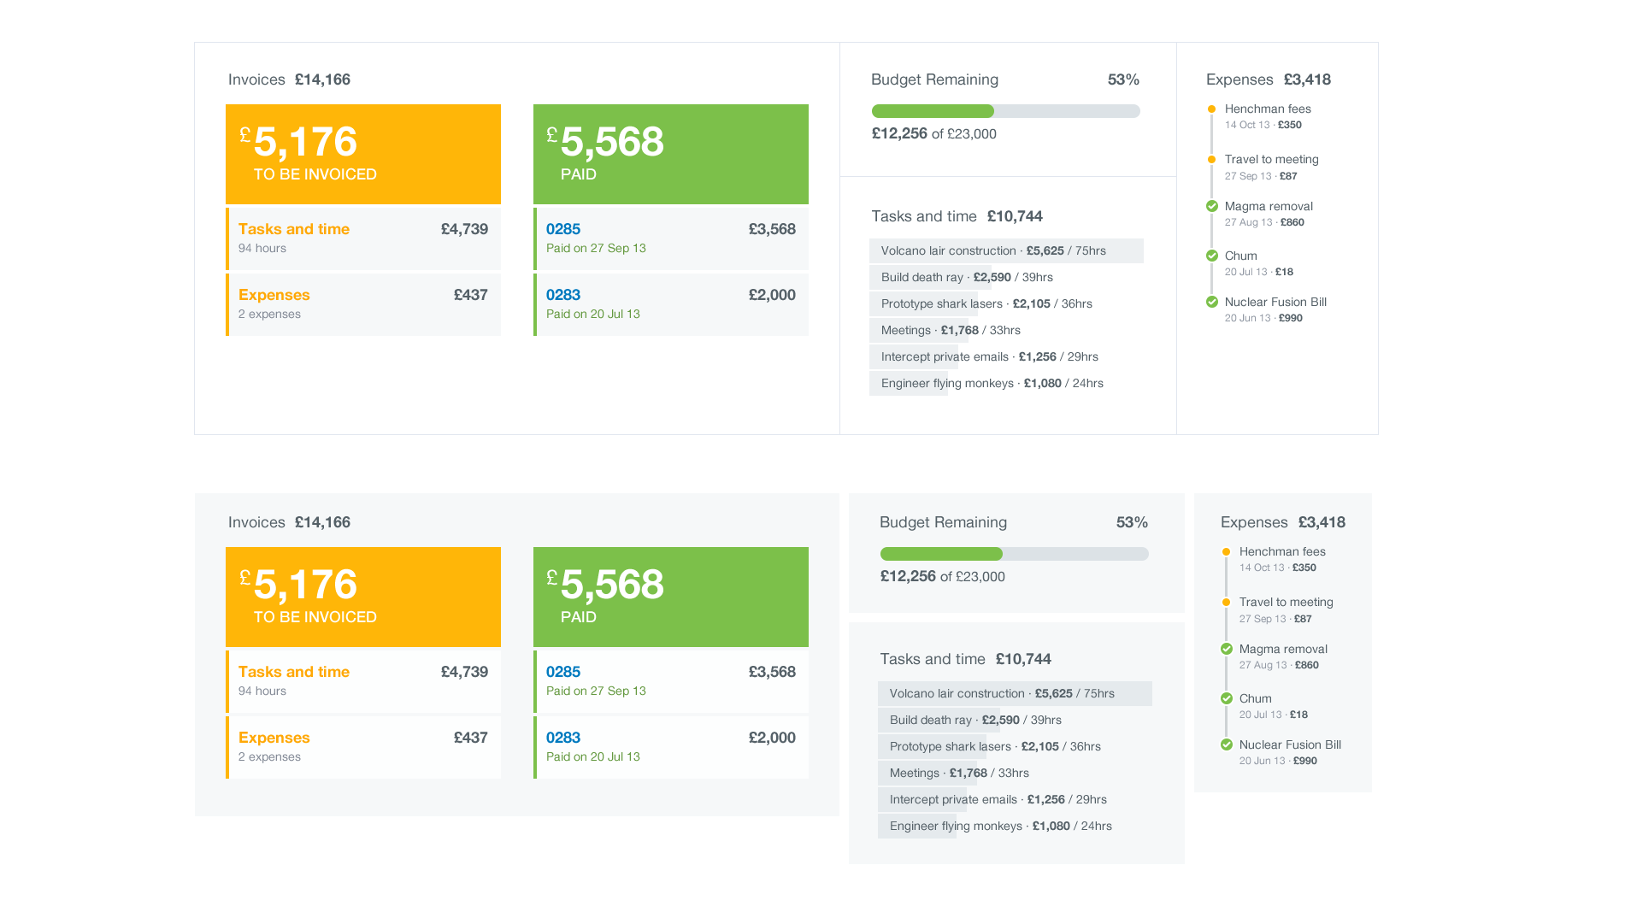Image resolution: width=1631 pixels, height=918 pixels.
Task: Open invoice 0285 in the upper bordered panel
Action: pyautogui.click(x=562, y=229)
